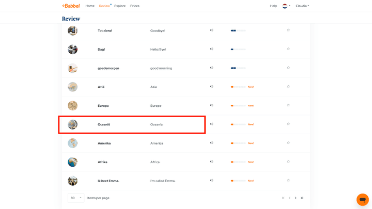Go to the next page arrow
The height and width of the screenshot is (209, 372).
296,198
